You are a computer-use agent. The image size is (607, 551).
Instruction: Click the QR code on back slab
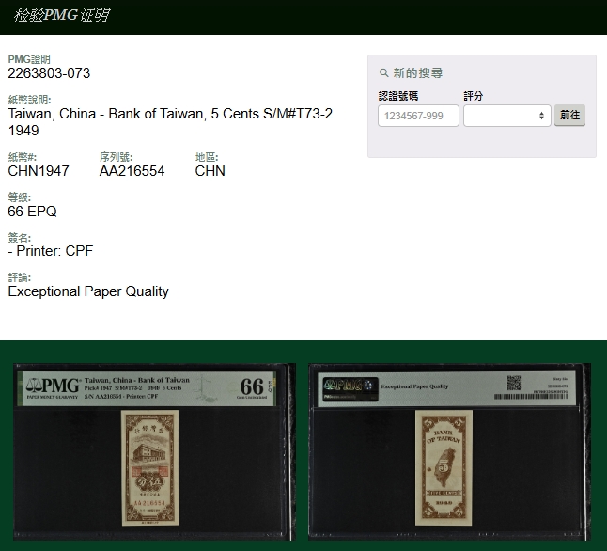pos(515,383)
